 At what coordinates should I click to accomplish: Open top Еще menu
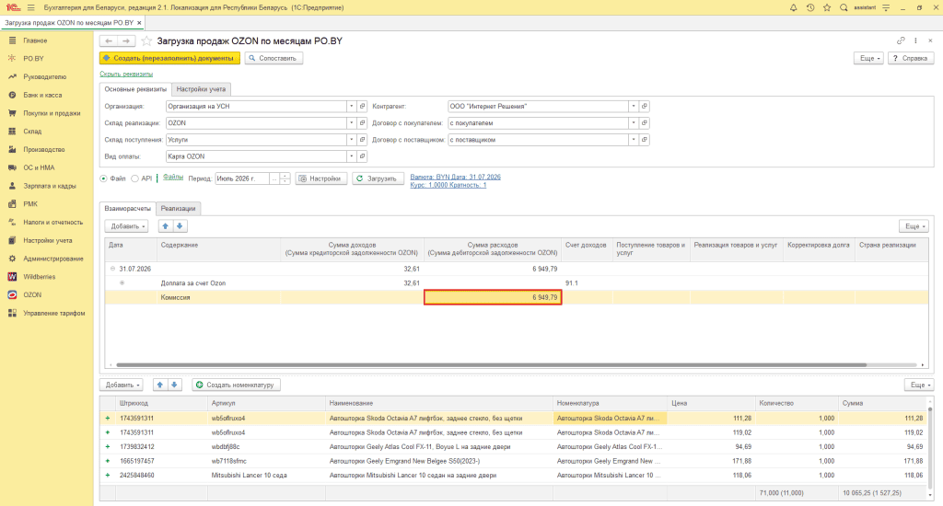click(x=869, y=58)
